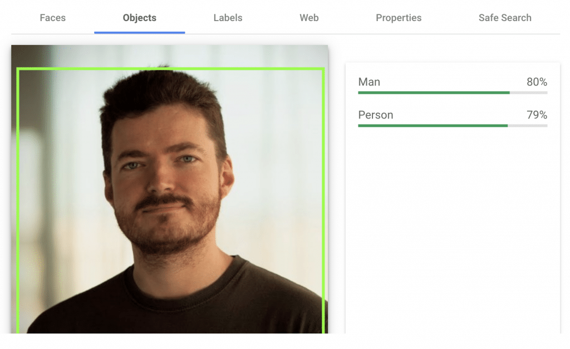
Task: Go to the Web tab
Action: [x=309, y=18]
